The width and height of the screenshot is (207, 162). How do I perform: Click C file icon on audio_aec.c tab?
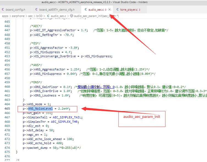point(86,10)
